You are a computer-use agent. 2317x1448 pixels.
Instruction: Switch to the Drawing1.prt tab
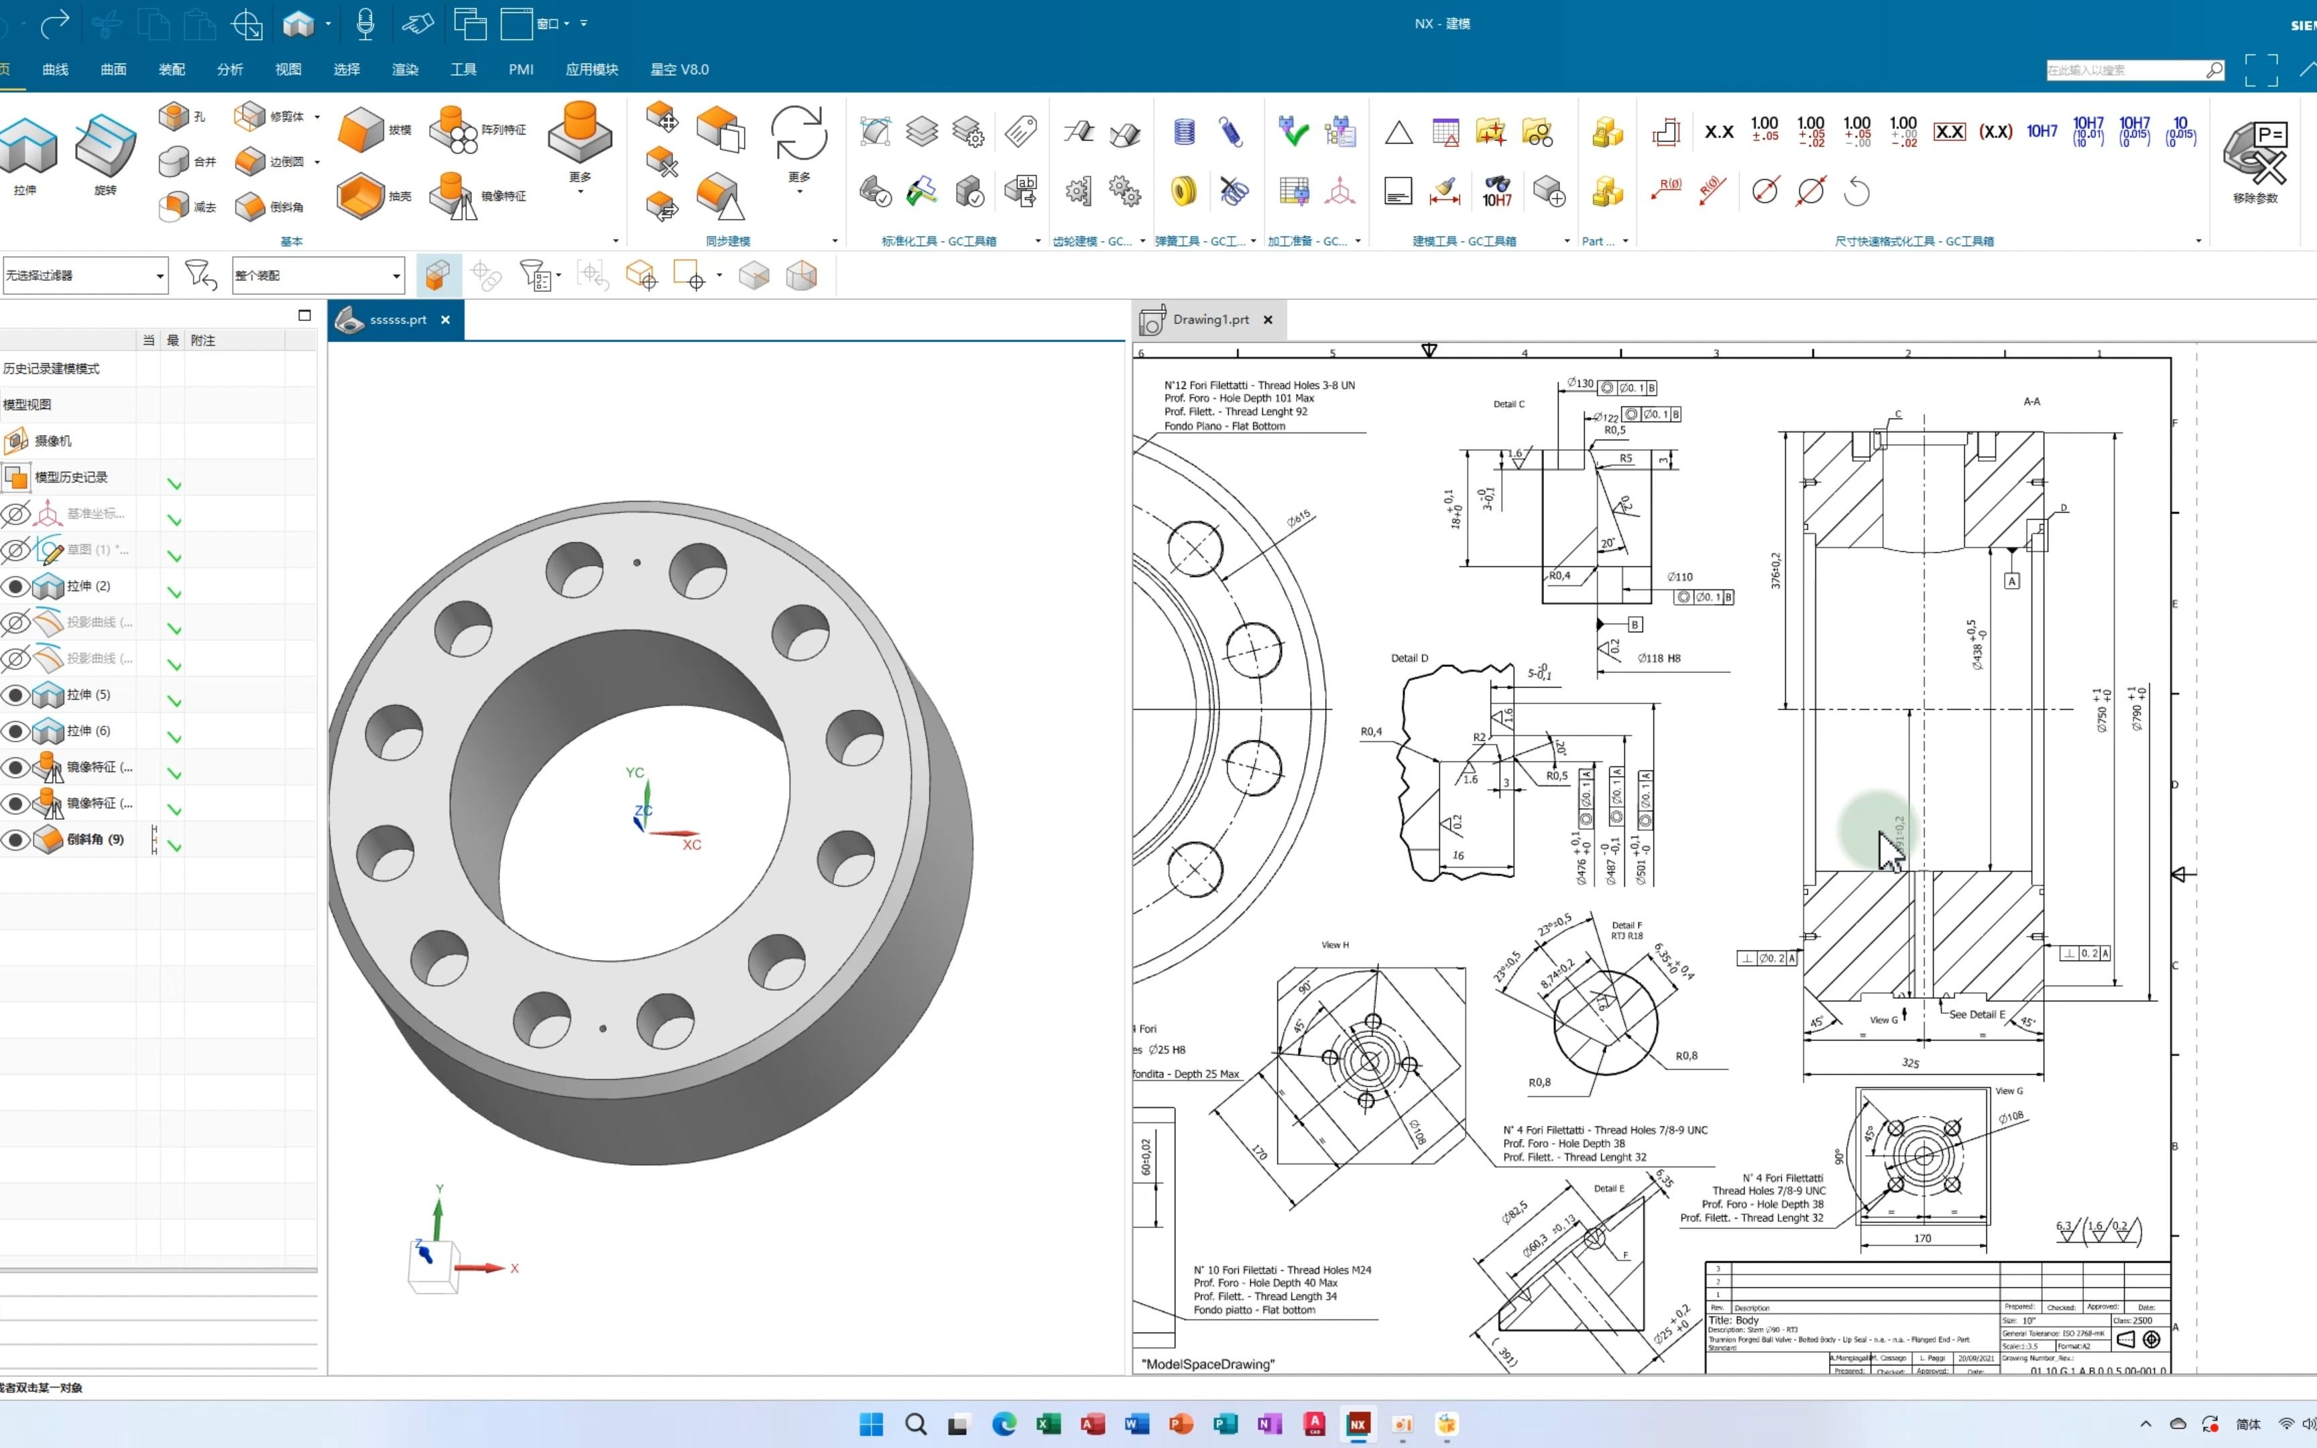1210,319
